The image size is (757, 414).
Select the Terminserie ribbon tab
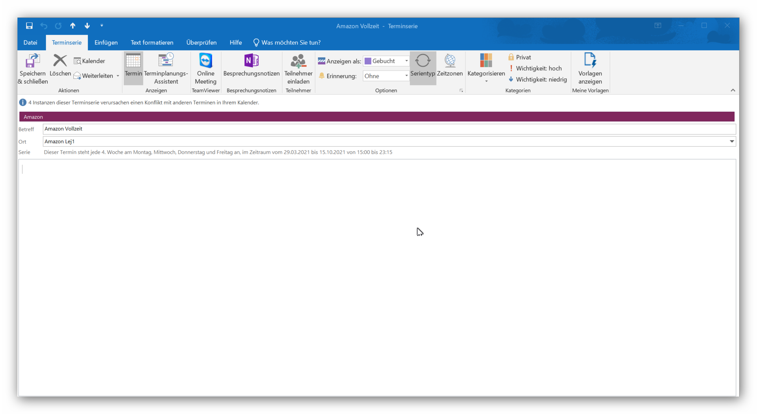(x=67, y=43)
